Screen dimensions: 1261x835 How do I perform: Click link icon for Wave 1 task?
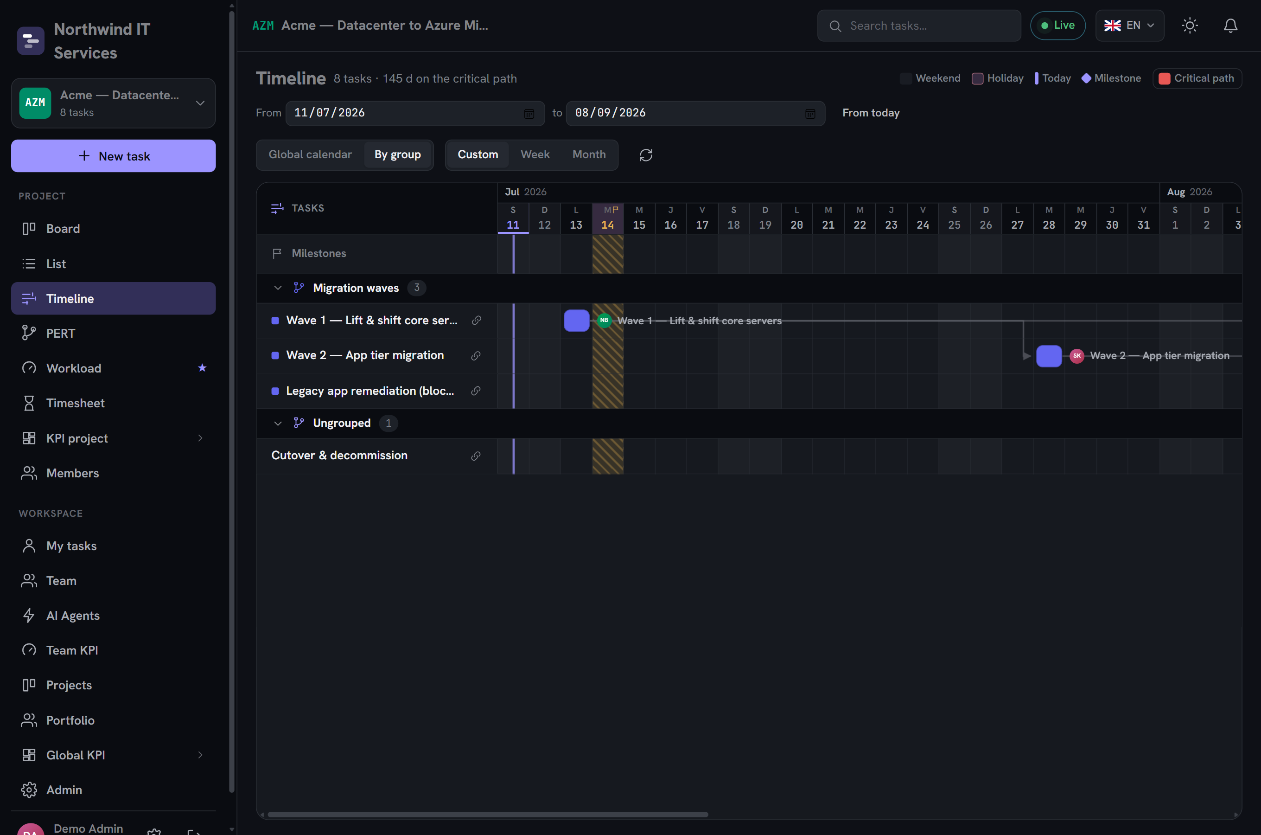476,320
